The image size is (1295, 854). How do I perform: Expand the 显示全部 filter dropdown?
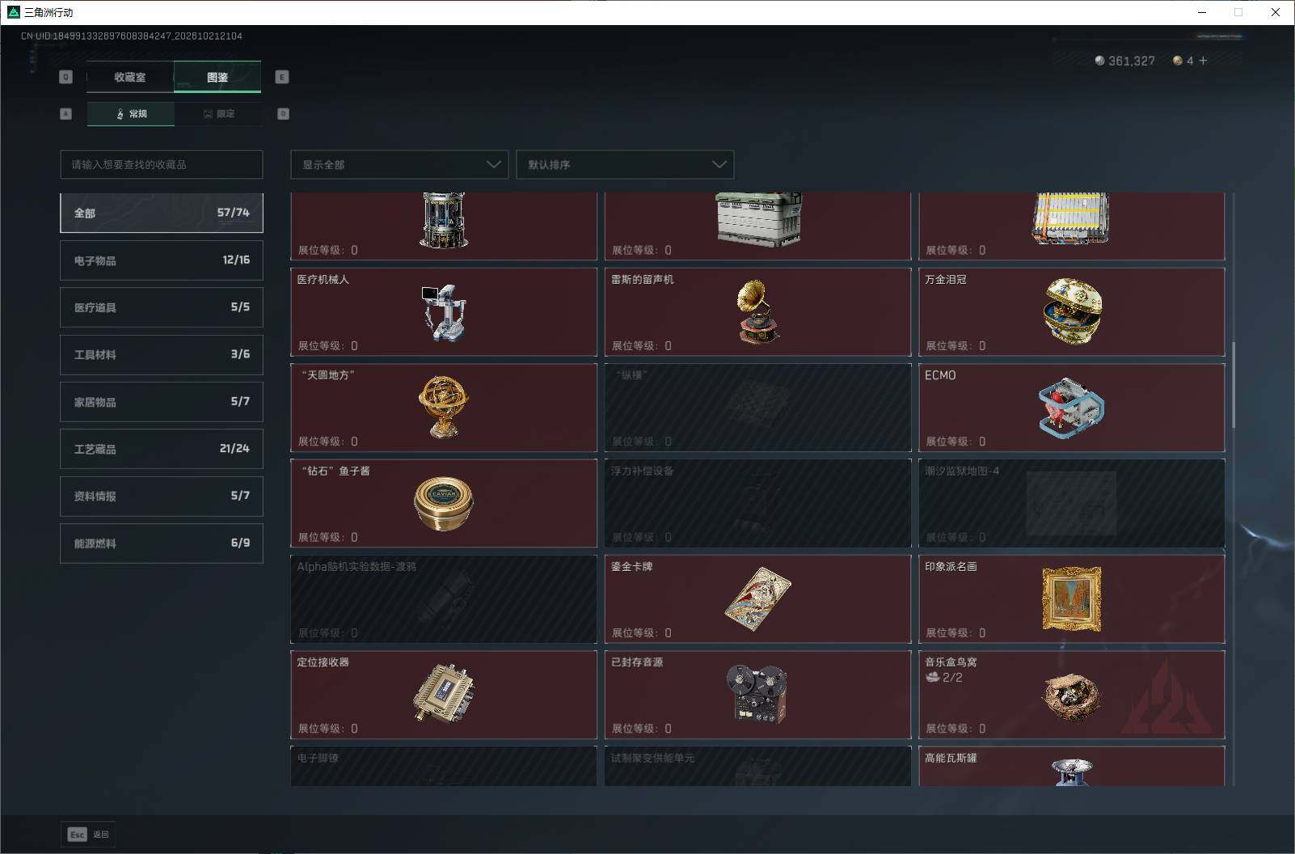coord(399,164)
